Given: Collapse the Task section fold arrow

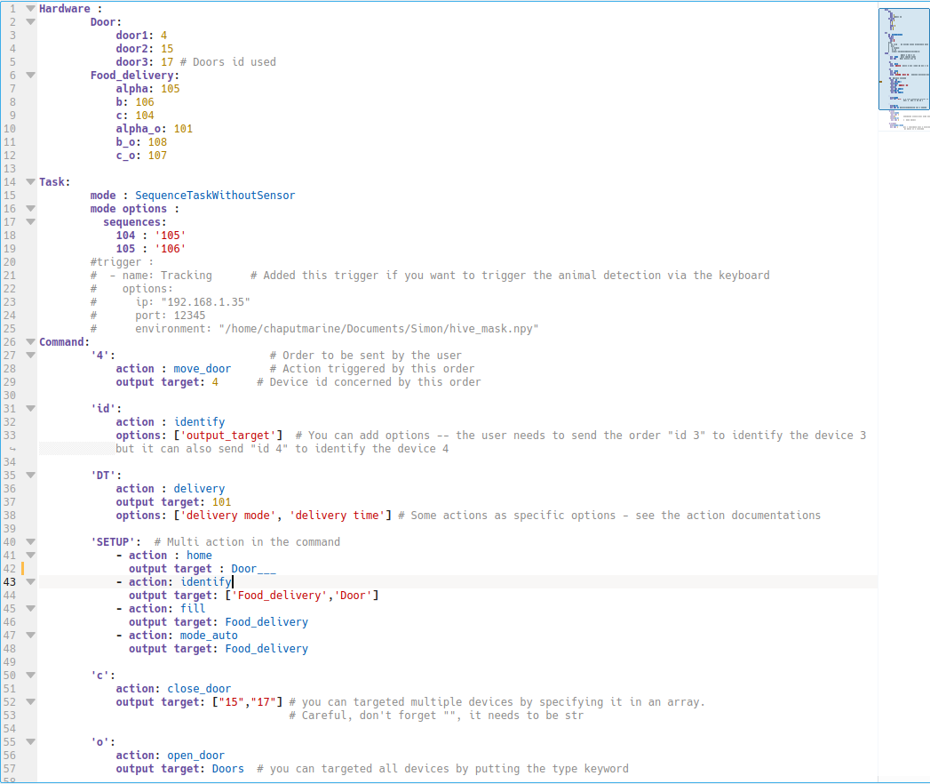Looking at the screenshot, I should click(31, 182).
